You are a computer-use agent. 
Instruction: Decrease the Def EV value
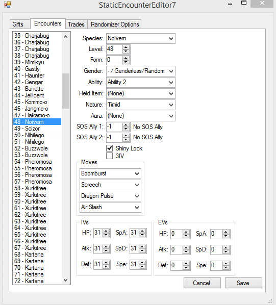[186, 268]
